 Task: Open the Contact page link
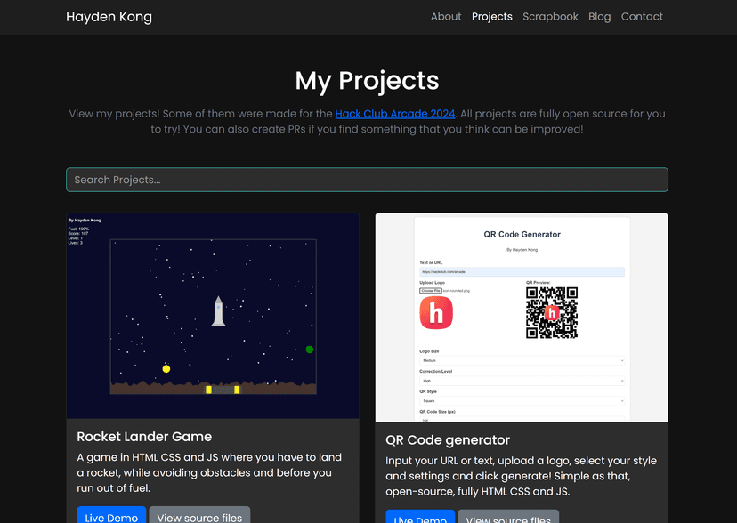pos(642,16)
